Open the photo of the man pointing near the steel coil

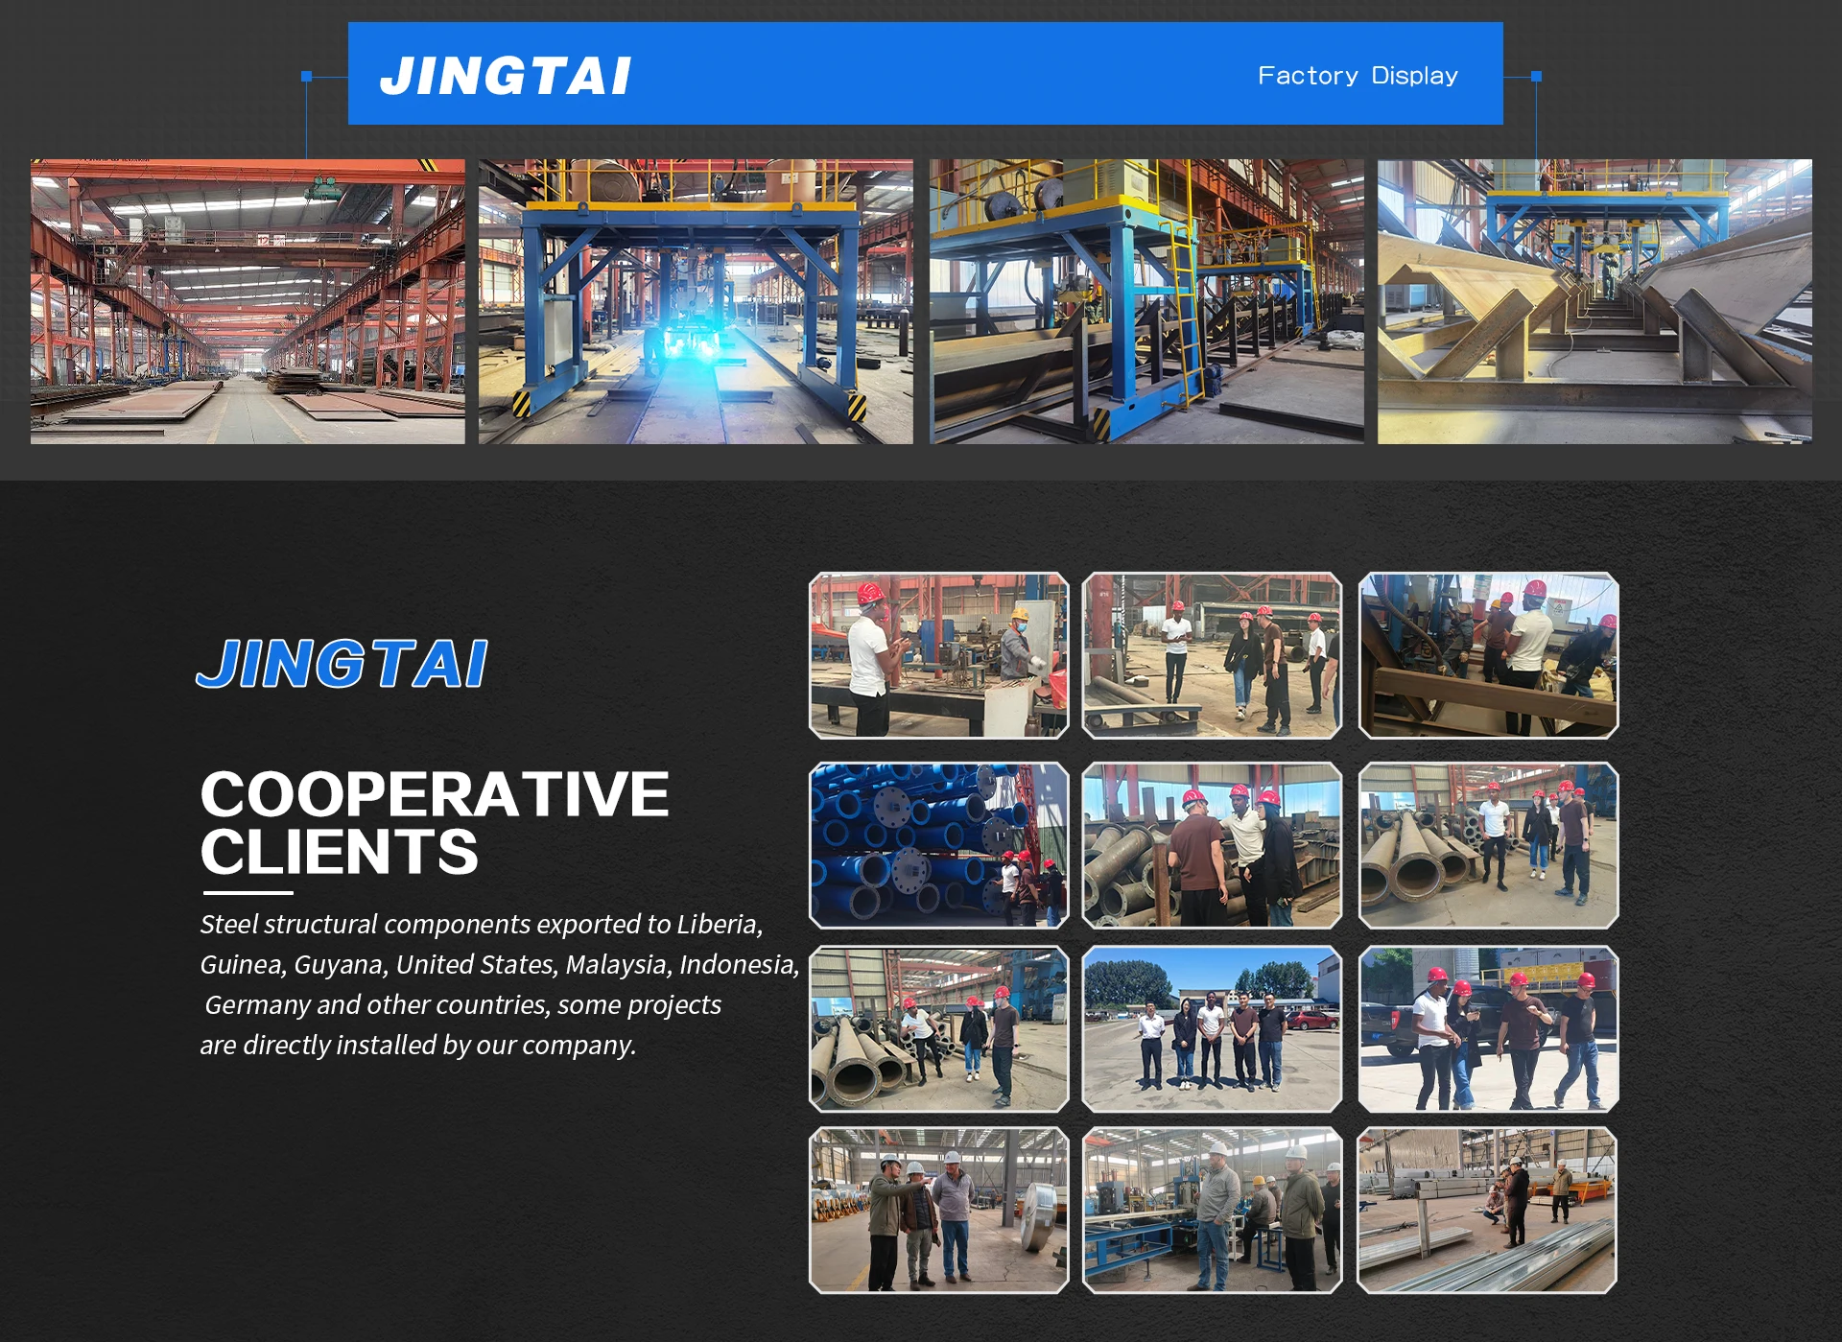click(938, 1211)
